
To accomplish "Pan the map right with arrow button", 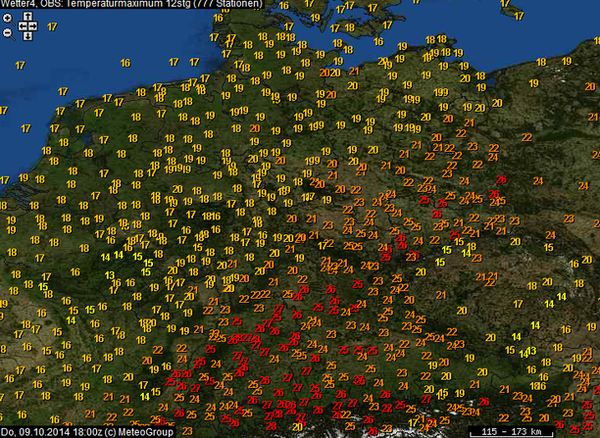I will (x=33, y=26).
